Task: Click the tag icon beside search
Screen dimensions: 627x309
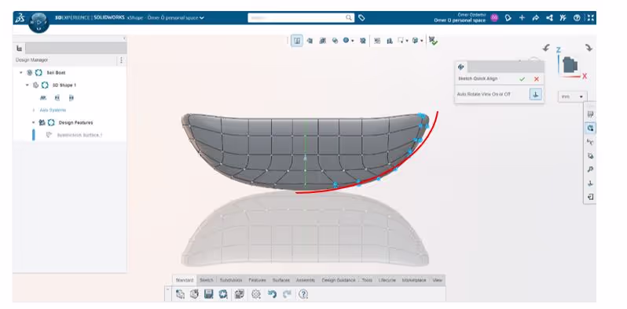Action: click(x=361, y=17)
